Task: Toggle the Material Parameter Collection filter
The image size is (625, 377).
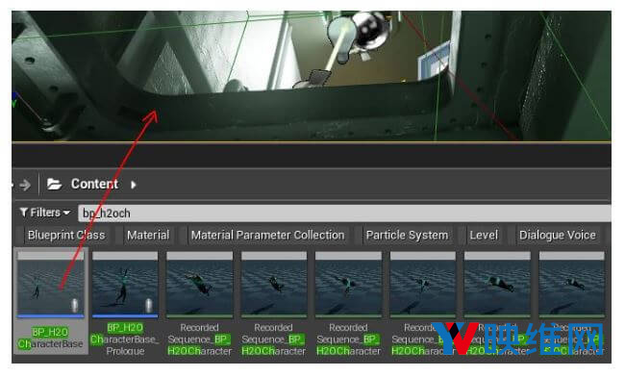Action: click(x=267, y=235)
